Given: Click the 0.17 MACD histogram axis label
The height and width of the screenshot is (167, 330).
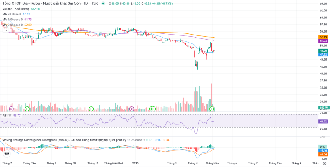Looking at the screenshot, I should click(x=323, y=147).
